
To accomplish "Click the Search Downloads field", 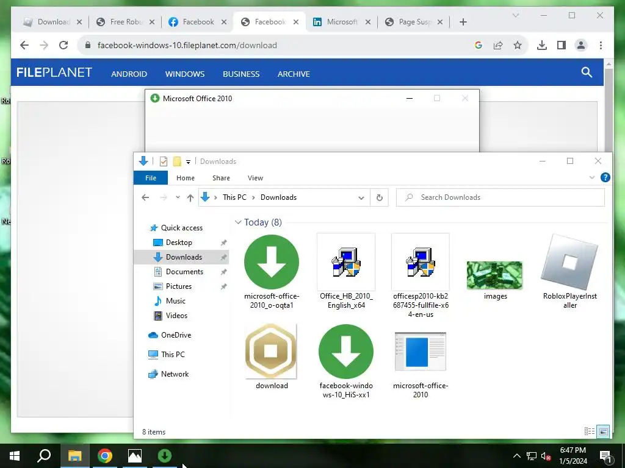I will (x=500, y=197).
